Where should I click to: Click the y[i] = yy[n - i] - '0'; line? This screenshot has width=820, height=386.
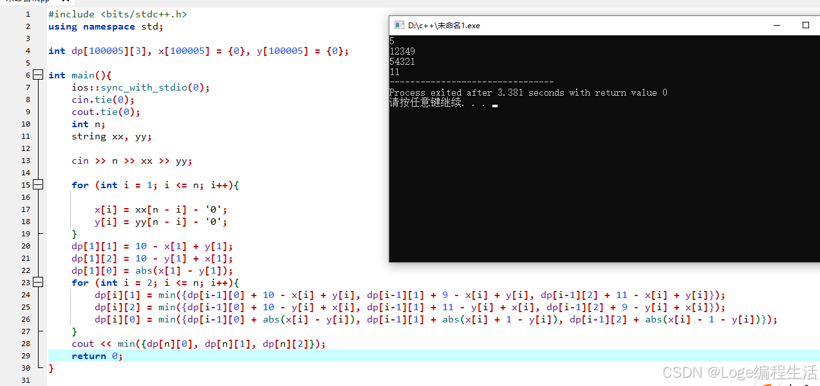click(161, 222)
